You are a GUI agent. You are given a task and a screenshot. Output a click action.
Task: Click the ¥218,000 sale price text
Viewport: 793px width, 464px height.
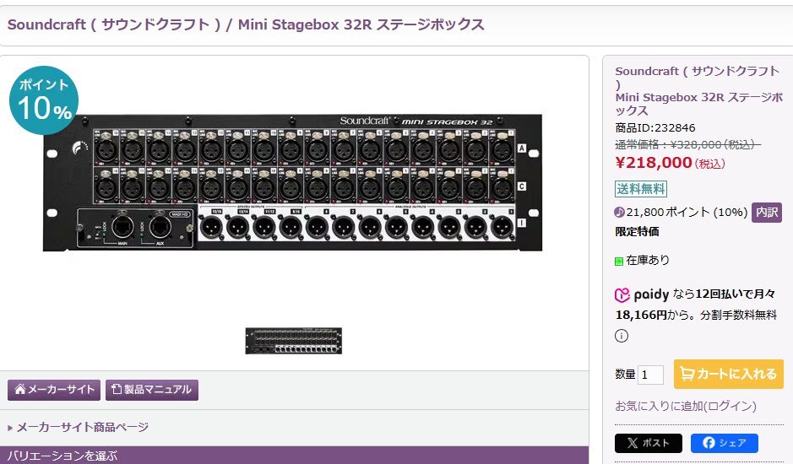point(654,162)
